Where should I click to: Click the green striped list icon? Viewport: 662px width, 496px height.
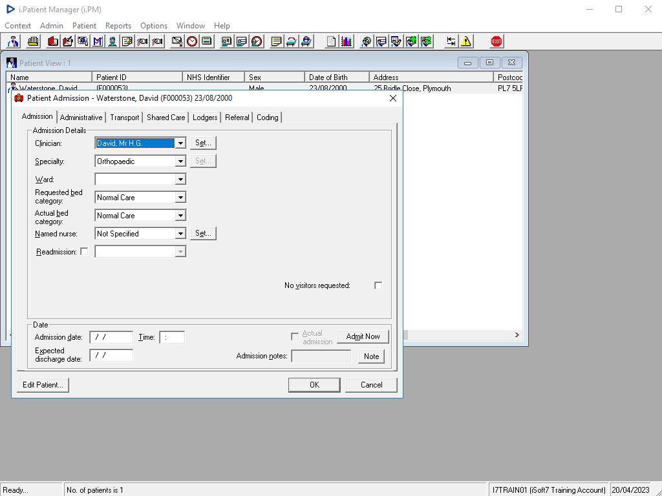point(207,41)
